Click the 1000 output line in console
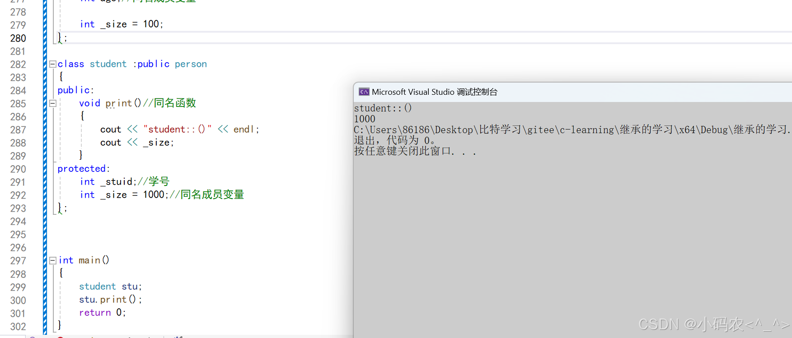 coord(365,119)
